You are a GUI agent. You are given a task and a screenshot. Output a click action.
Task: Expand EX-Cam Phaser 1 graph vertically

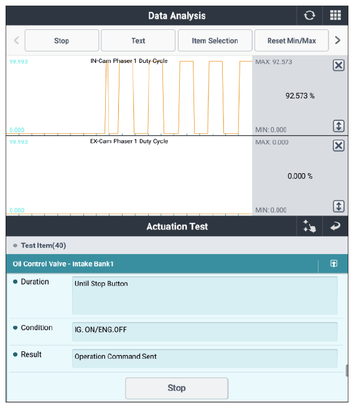coord(338,206)
